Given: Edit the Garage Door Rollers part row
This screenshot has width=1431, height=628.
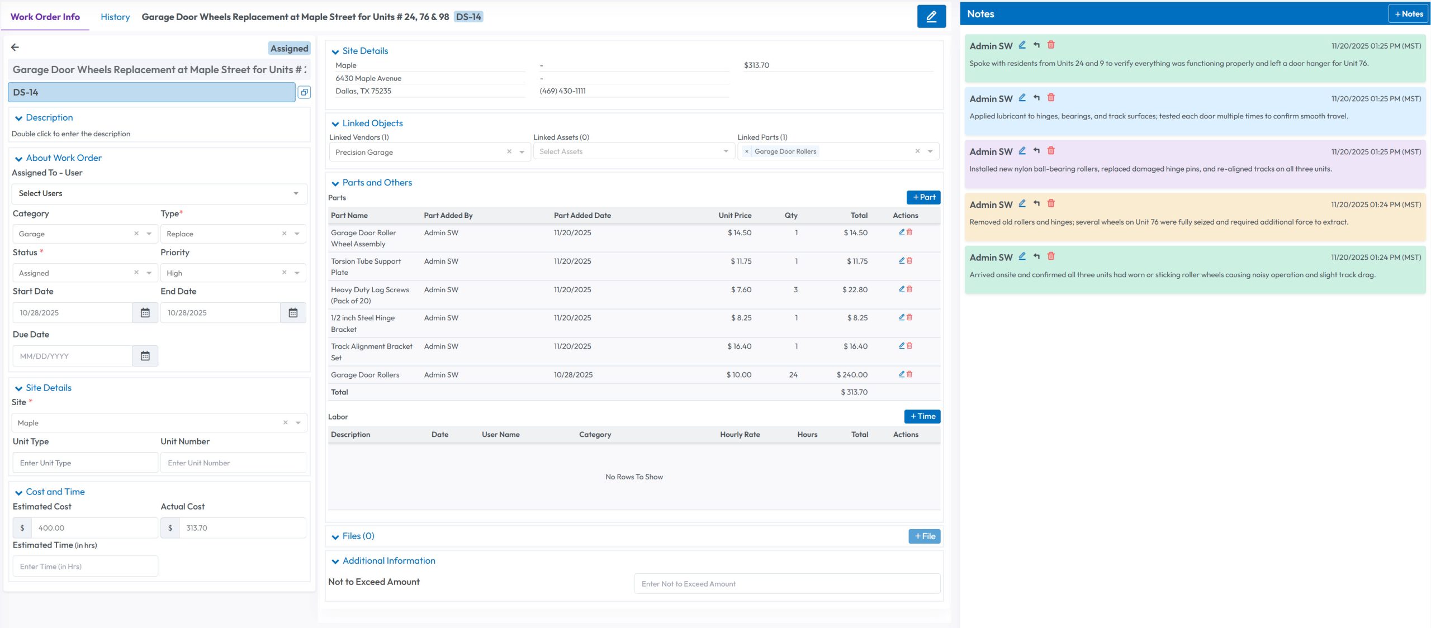Looking at the screenshot, I should (901, 374).
